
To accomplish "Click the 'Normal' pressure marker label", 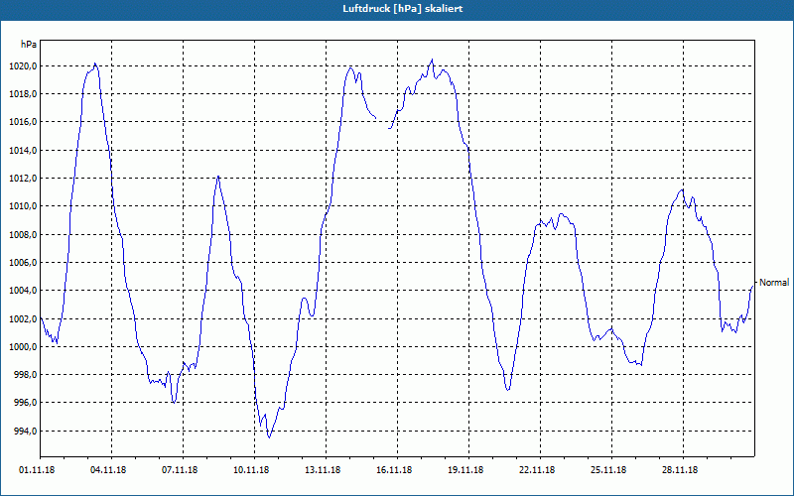I will click(774, 283).
